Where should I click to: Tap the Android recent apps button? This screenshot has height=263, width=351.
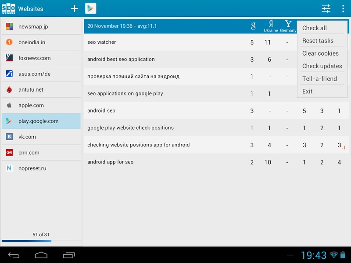click(x=69, y=255)
